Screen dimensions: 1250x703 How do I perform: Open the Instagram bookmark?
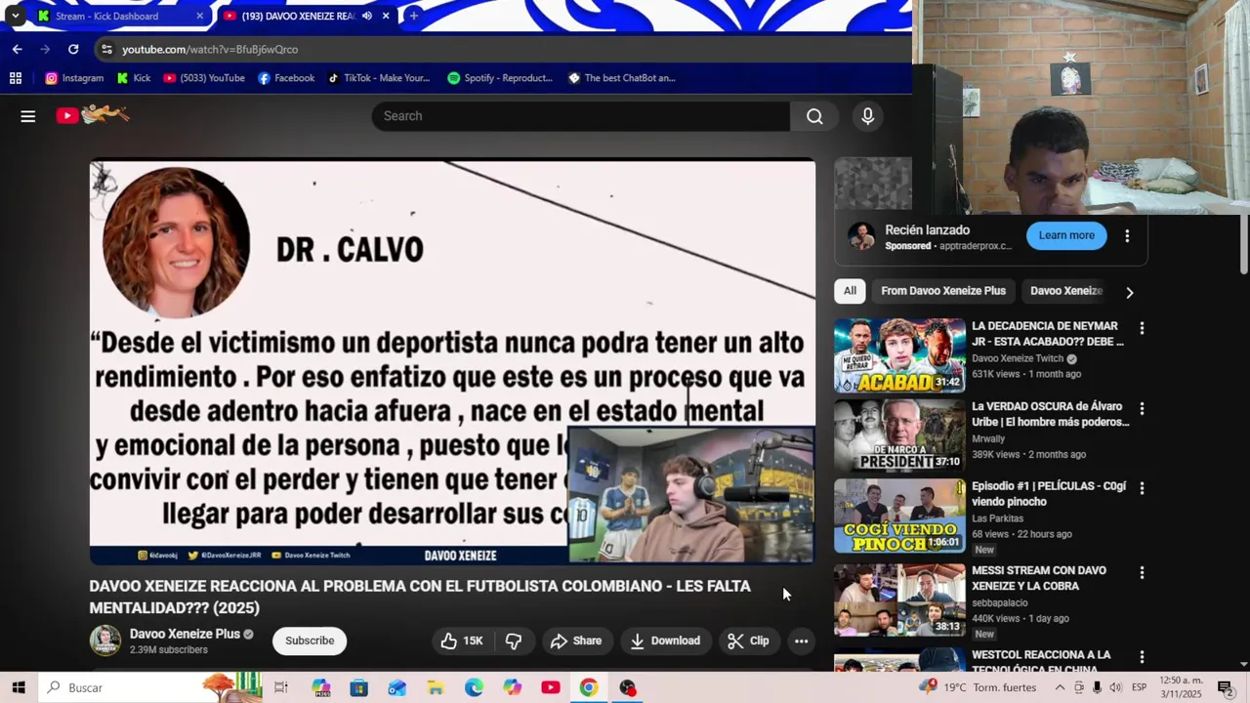pos(74,78)
